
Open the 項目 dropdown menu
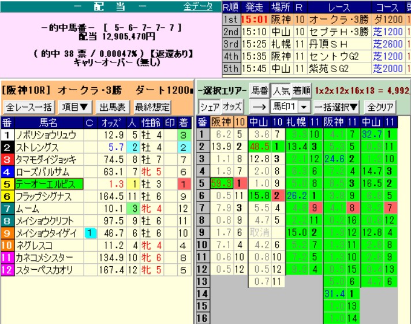pyautogui.click(x=75, y=107)
